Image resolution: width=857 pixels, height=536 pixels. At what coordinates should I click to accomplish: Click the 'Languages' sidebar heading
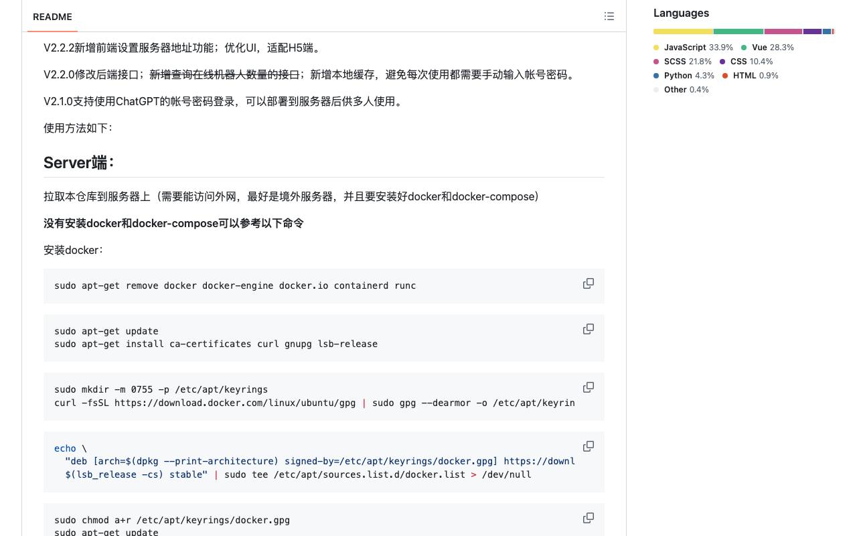tap(681, 13)
